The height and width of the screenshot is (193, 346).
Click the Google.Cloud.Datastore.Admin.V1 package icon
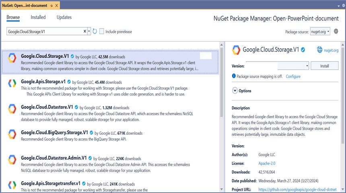tap(12, 160)
